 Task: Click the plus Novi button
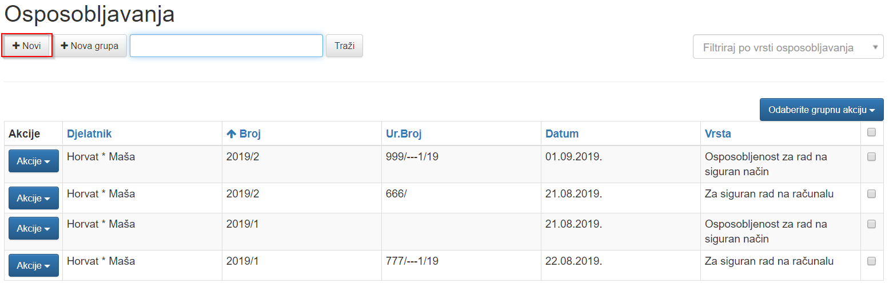27,46
